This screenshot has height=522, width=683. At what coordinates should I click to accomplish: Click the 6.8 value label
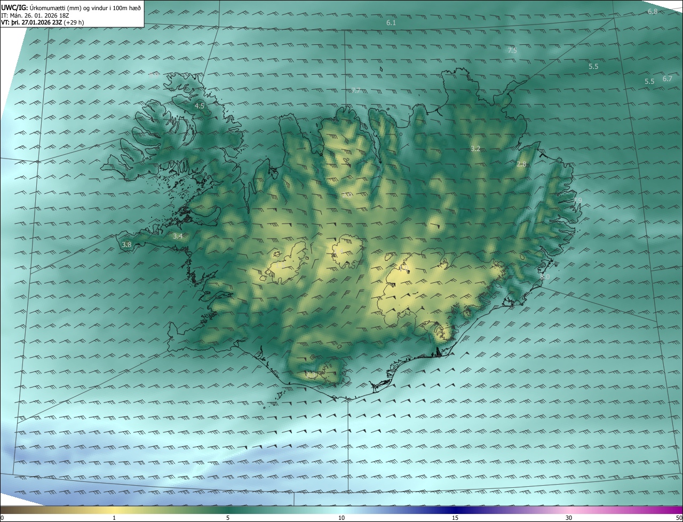tap(653, 12)
